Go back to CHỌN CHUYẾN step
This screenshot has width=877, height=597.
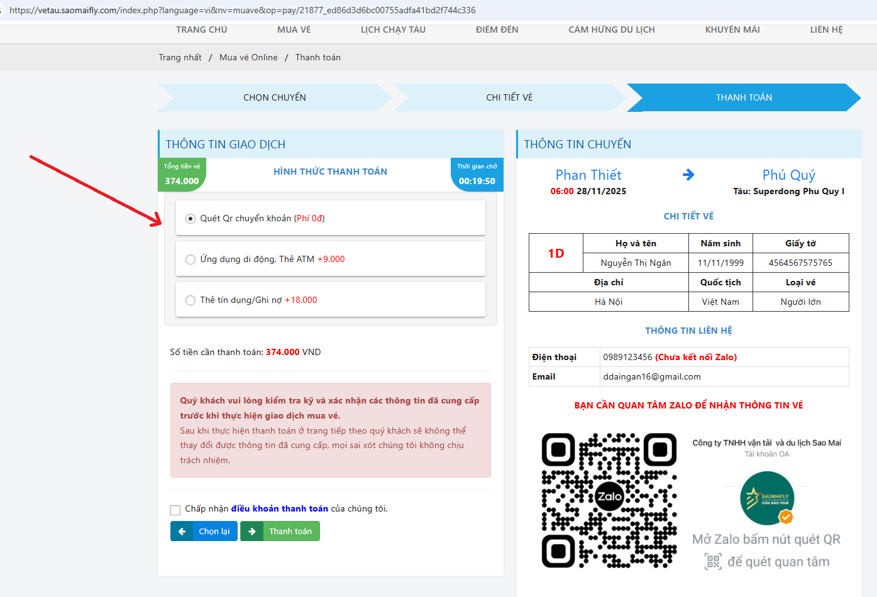pyautogui.click(x=275, y=97)
